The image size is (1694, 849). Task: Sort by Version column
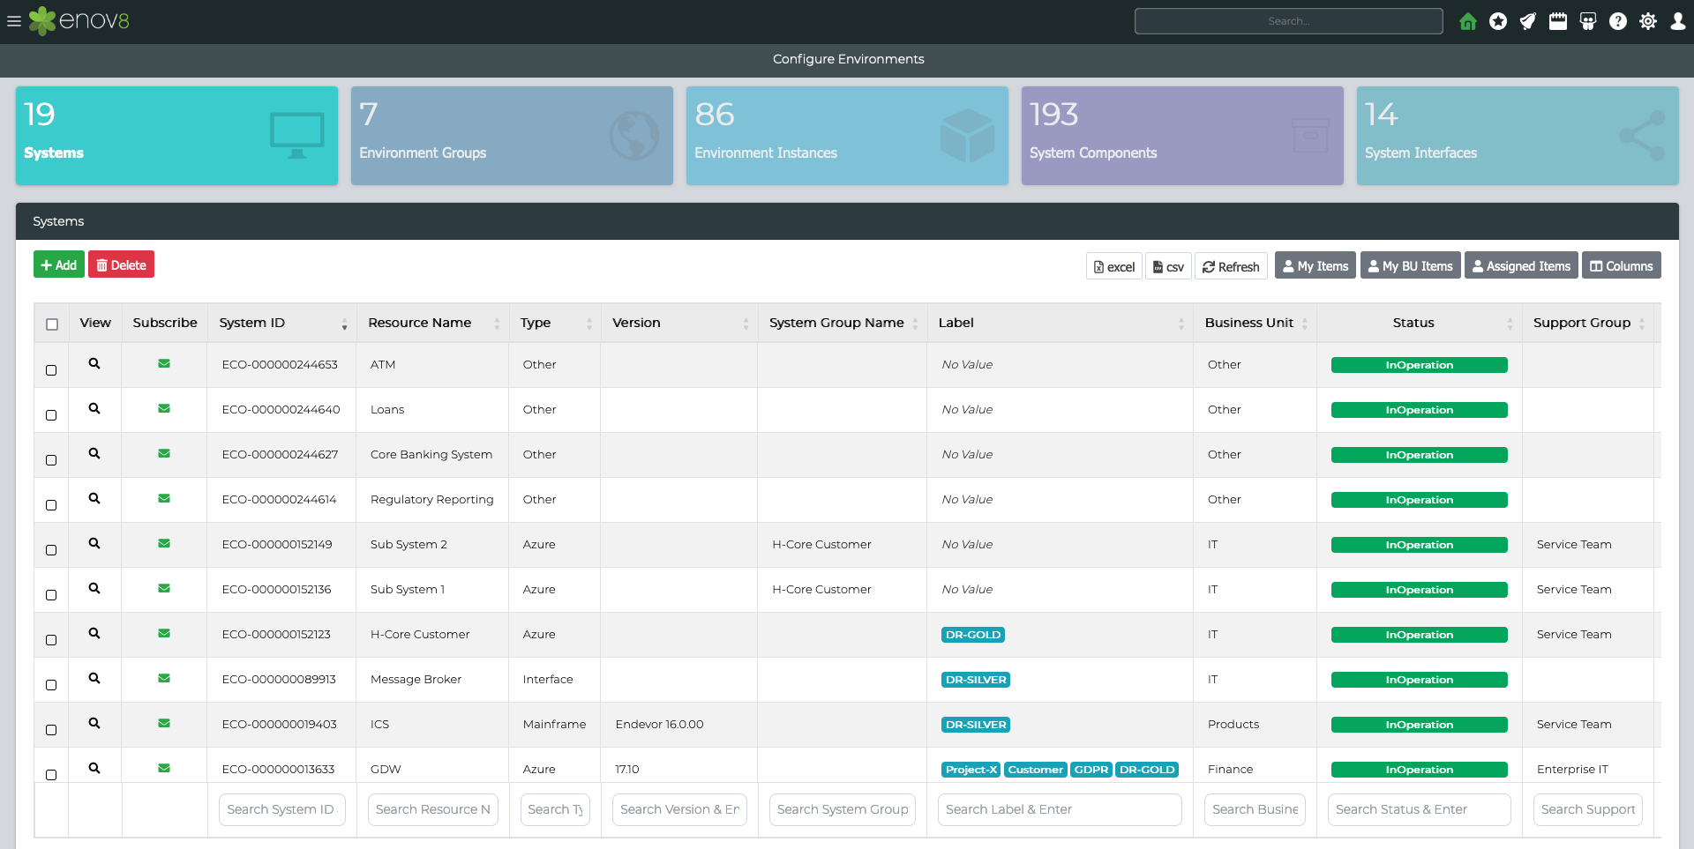[x=679, y=323]
